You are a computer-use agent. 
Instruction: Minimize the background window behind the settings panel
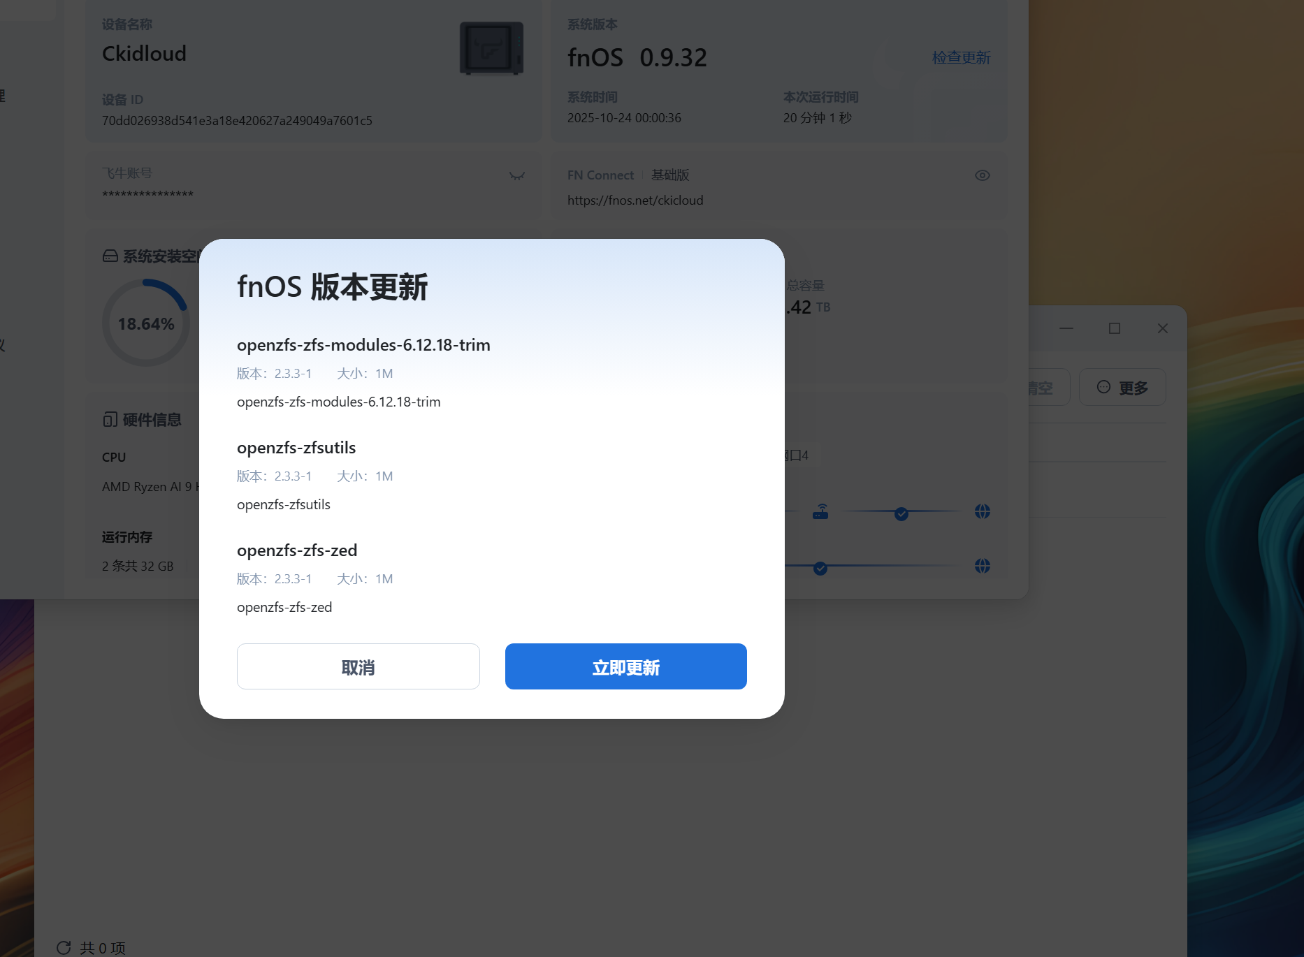click(1066, 328)
